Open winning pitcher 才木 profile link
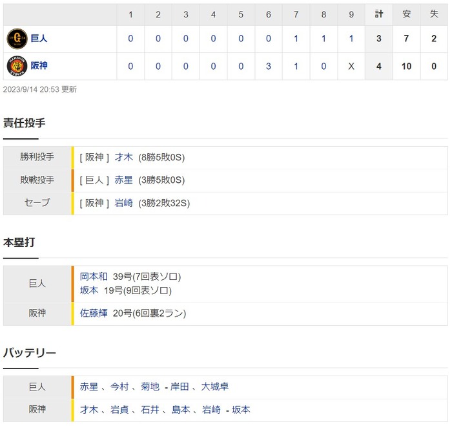Image resolution: width=452 pixels, height=426 pixels. (123, 157)
